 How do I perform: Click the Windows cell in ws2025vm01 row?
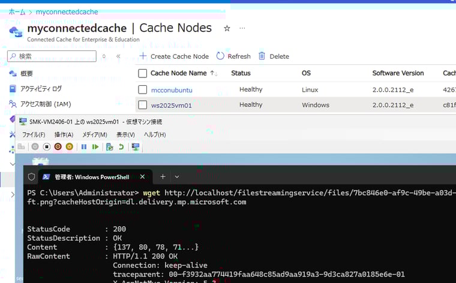tap(316, 105)
